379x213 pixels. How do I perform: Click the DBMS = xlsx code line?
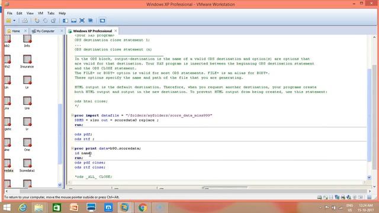[117, 120]
